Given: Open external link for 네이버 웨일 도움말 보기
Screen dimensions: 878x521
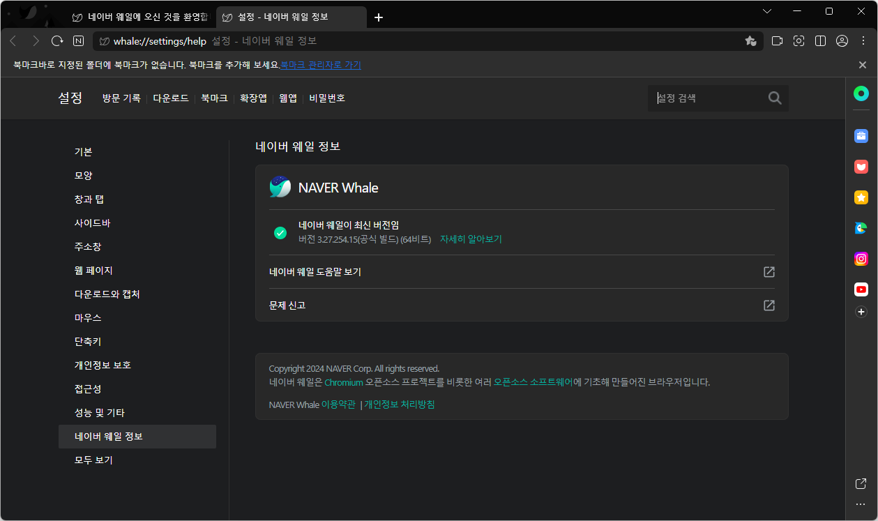Looking at the screenshot, I should (x=769, y=272).
